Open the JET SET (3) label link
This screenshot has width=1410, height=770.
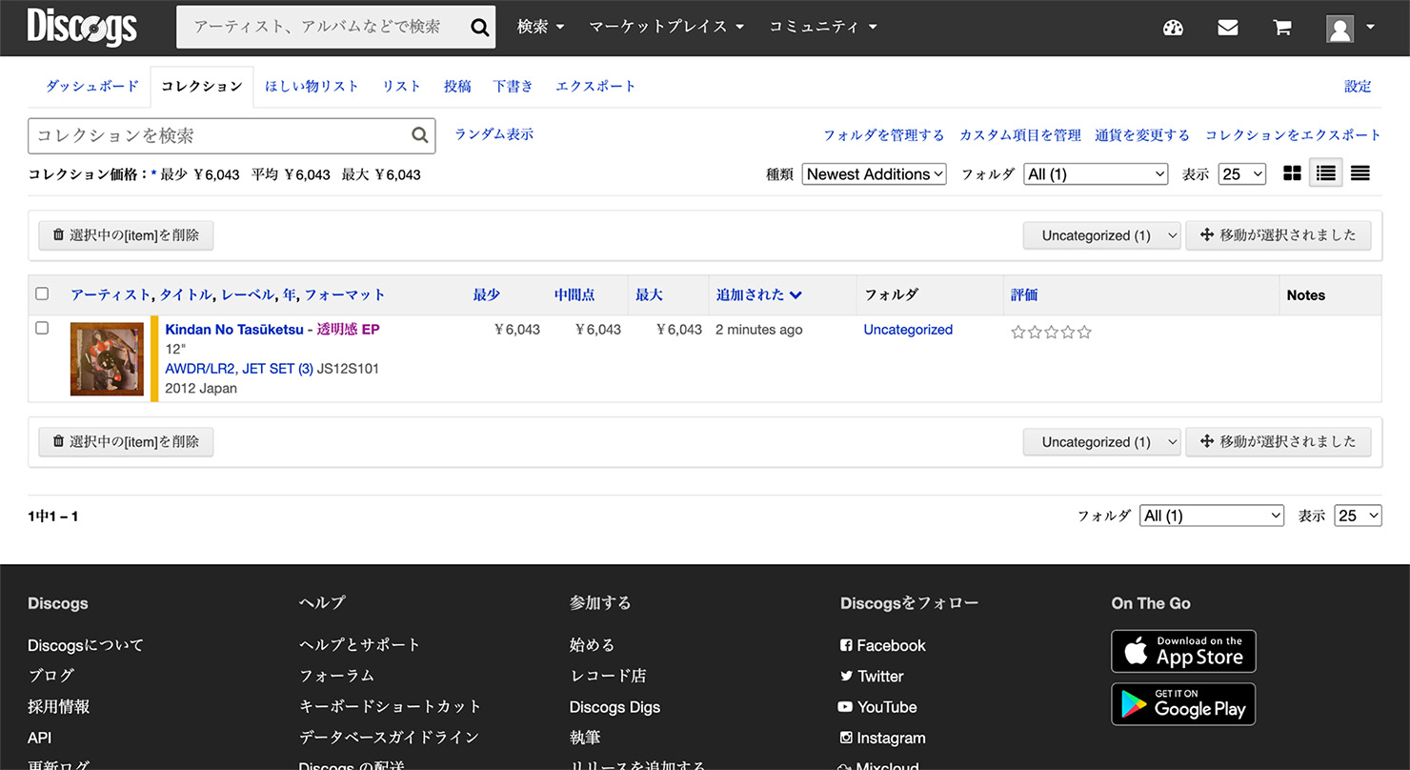277,369
